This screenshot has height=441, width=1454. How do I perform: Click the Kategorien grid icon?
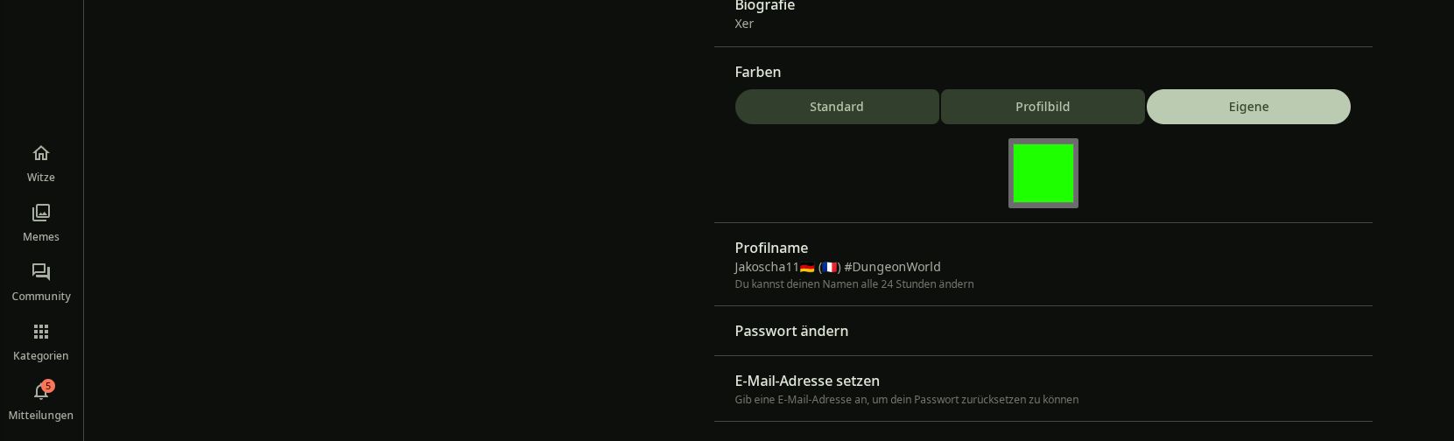coord(41,332)
